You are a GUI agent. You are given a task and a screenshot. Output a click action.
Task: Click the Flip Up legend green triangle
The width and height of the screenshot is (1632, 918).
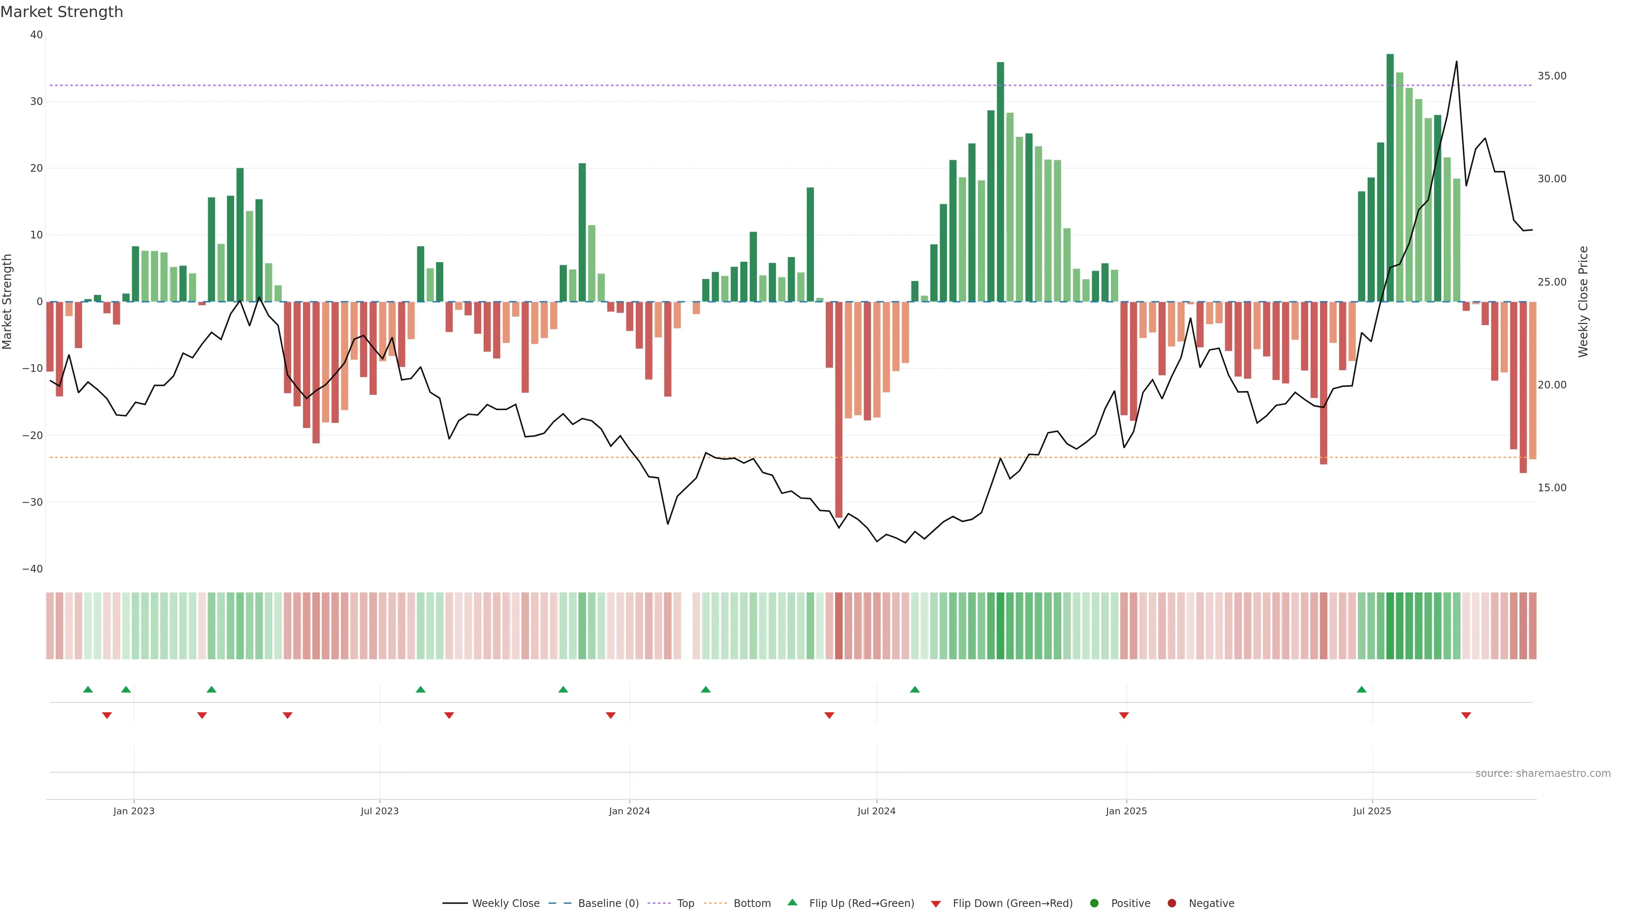click(x=792, y=902)
